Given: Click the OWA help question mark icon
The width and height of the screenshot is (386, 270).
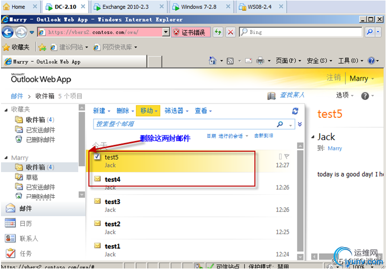Looking at the screenshot, I should [x=365, y=96].
